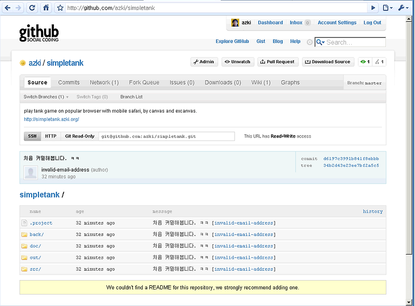The width and height of the screenshot is (415, 306).
Task: Click the browser home icon
Action: tap(46, 7)
